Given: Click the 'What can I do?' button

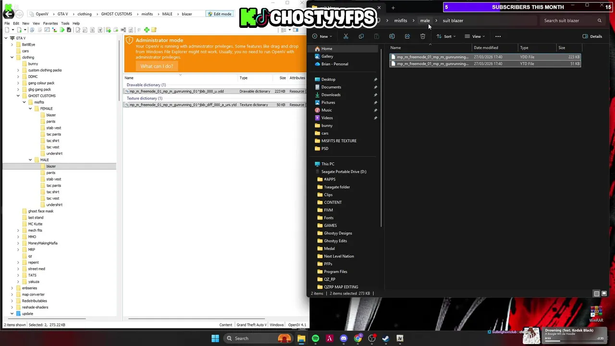Looking at the screenshot, I should click(x=157, y=66).
